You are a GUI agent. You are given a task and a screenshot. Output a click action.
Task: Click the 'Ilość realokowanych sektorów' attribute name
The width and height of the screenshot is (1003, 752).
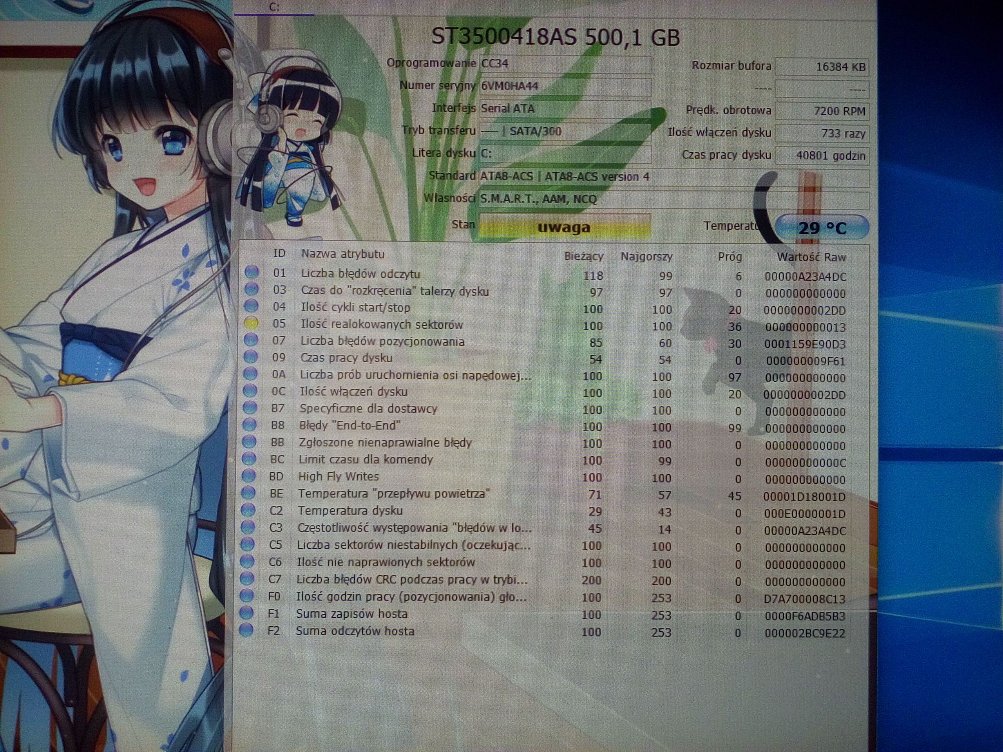[x=382, y=325]
